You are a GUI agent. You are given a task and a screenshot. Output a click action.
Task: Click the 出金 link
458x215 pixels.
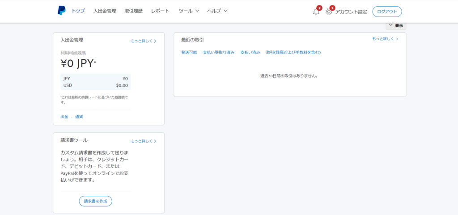coord(64,117)
